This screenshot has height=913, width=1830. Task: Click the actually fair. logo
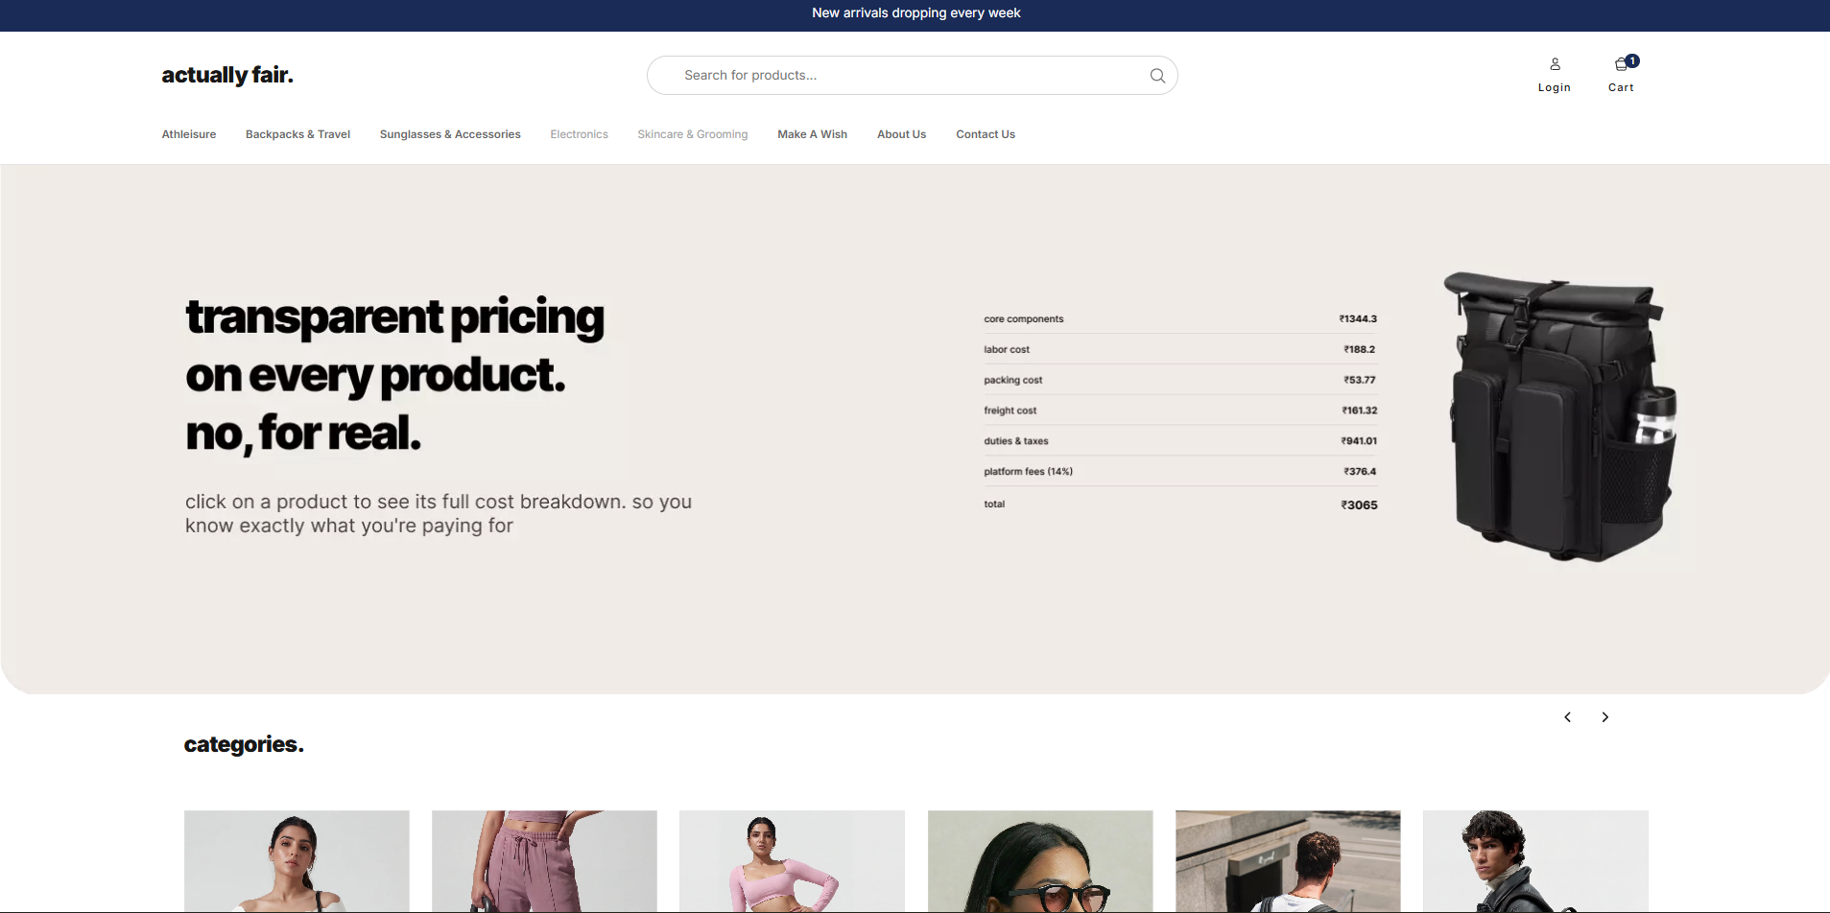click(x=227, y=75)
